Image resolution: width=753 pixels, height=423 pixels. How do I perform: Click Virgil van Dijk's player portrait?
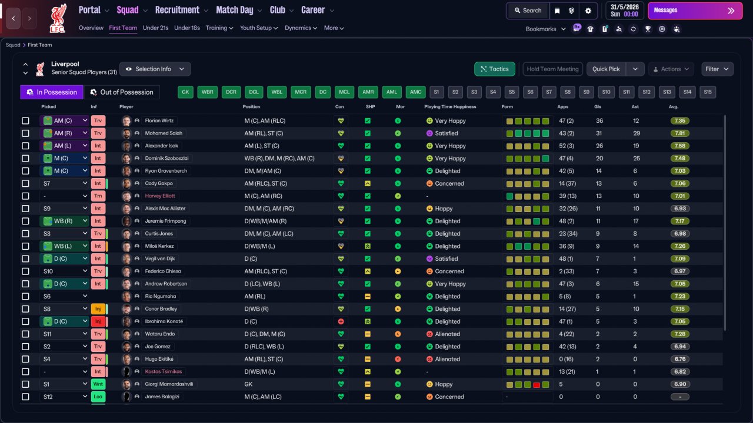tap(126, 258)
